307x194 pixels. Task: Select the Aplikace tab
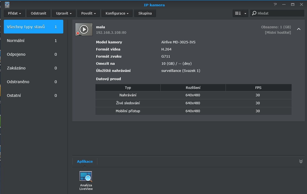pyautogui.click(x=85, y=161)
